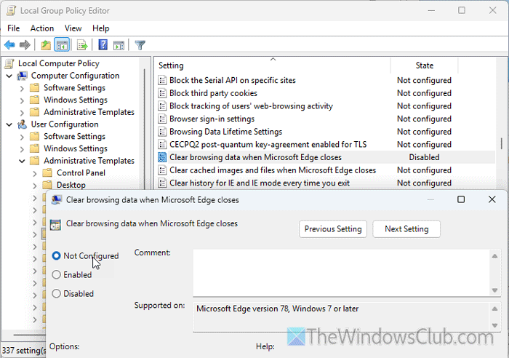Click the blue Help question mark icon
Viewport: 509px width, 358px height.
(103, 44)
